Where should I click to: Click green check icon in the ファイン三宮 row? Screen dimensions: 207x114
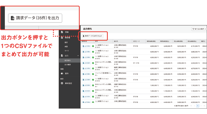(93, 74)
